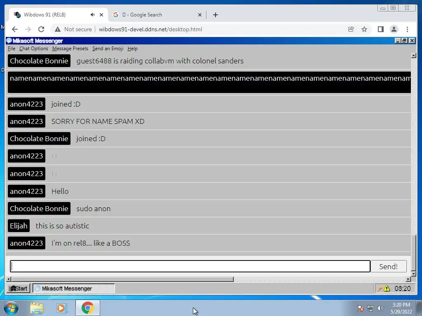
Task: Switch to the Google Search tab
Action: coord(157,15)
